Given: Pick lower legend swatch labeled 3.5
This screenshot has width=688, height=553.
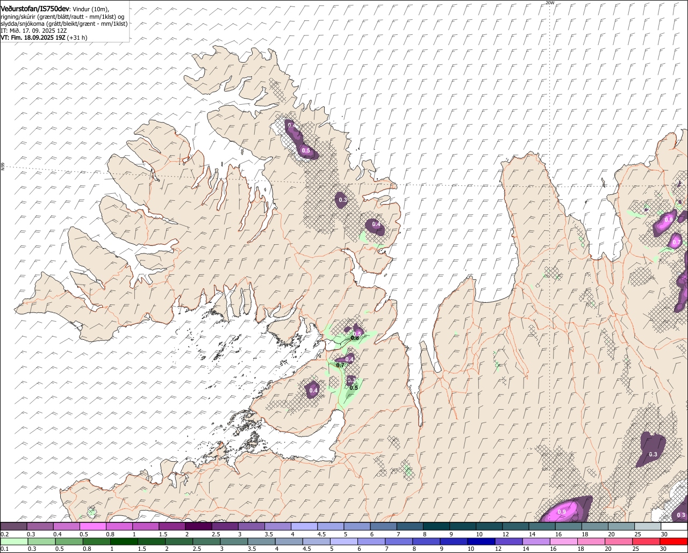Looking at the screenshot, I should tap(262, 541).
